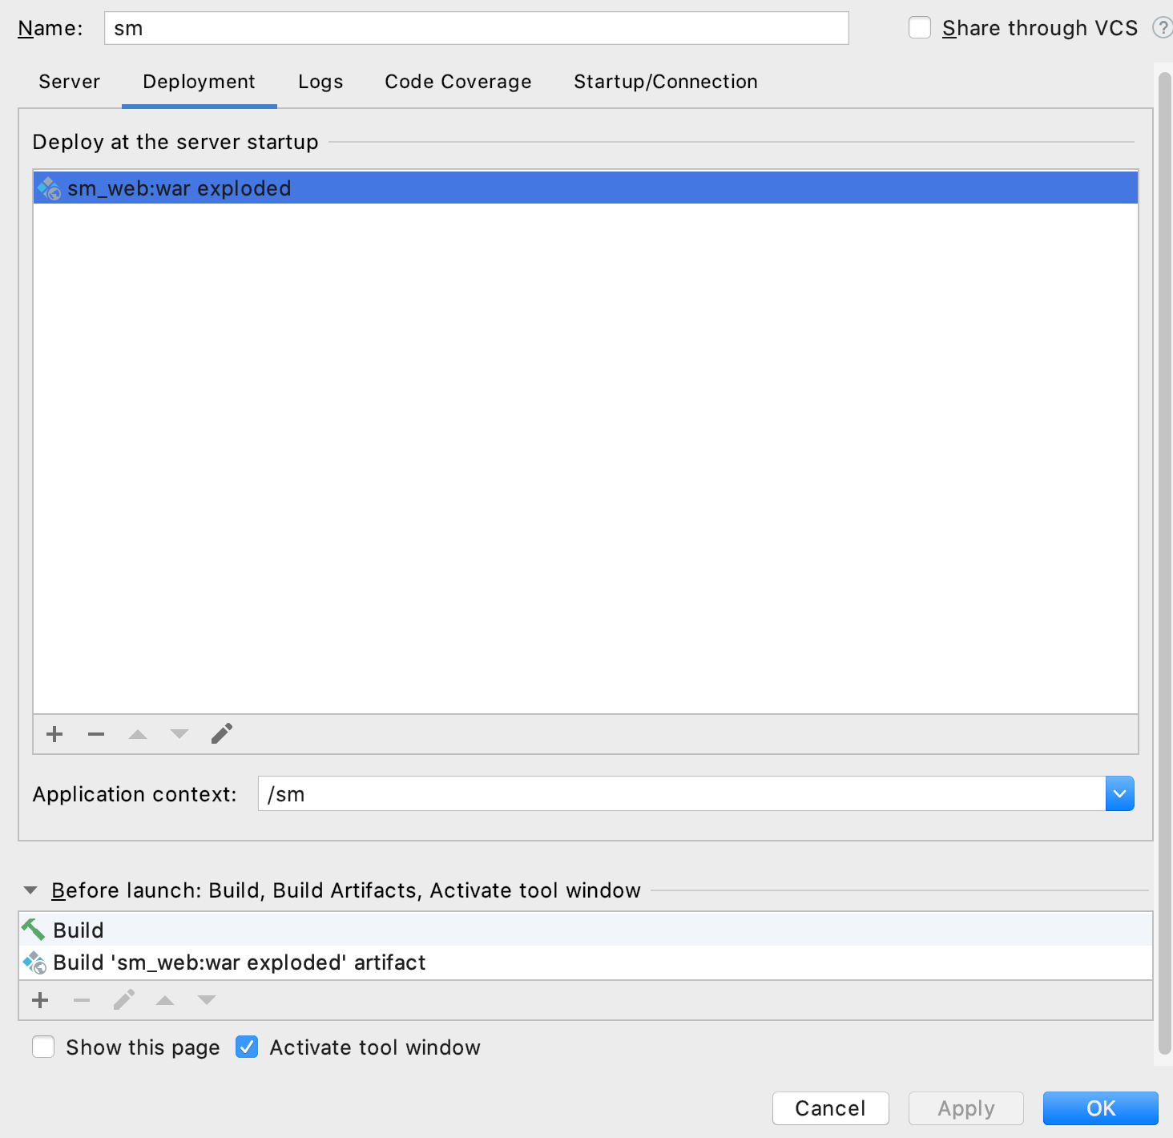Move deployment artifact up arrow
The width and height of the screenshot is (1173, 1138).
pos(138,734)
